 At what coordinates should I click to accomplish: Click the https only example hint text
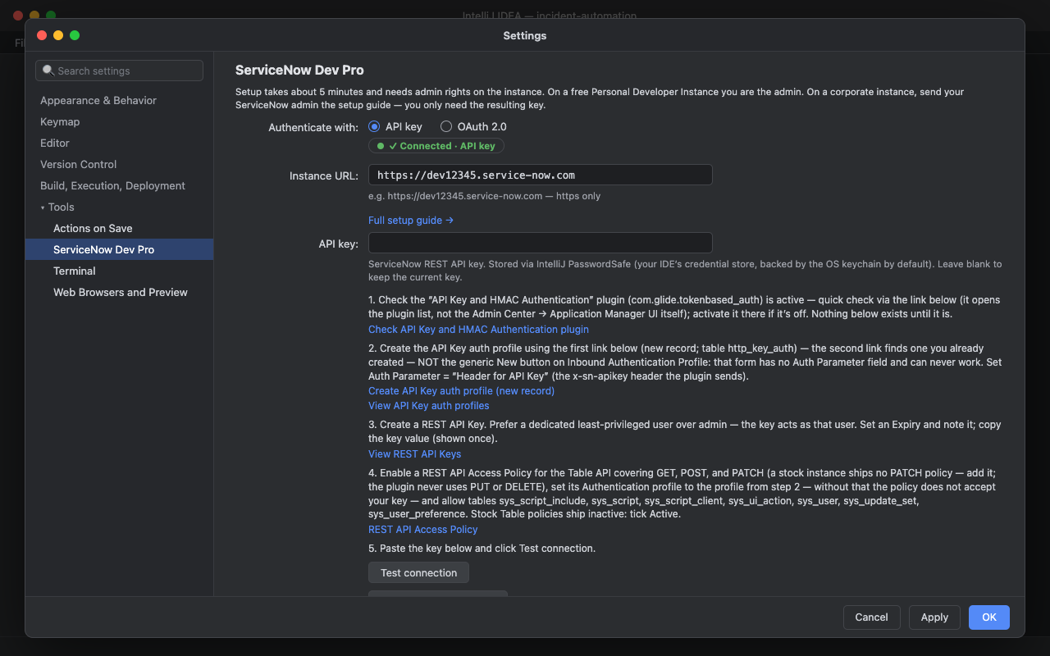pyautogui.click(x=484, y=197)
